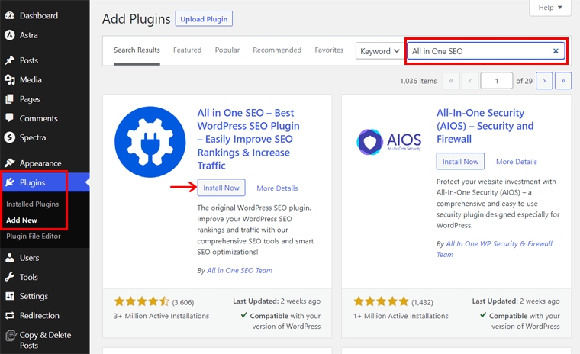Clear the search field with the X icon
580x354 pixels.
click(x=556, y=51)
